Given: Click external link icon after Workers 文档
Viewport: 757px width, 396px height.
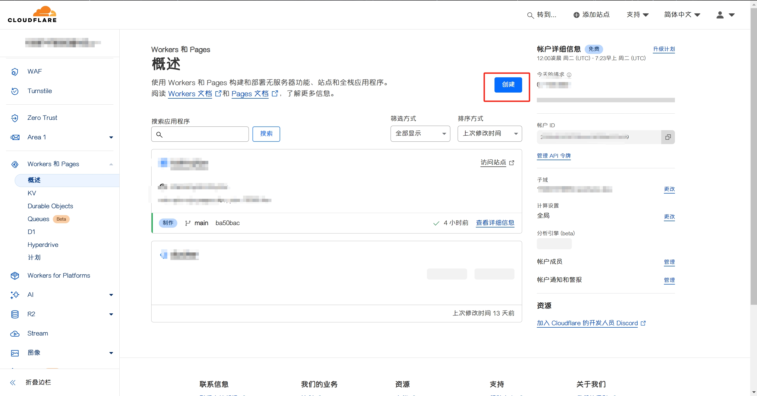Looking at the screenshot, I should [218, 94].
